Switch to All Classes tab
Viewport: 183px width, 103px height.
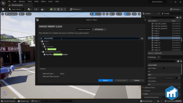coord(99,29)
